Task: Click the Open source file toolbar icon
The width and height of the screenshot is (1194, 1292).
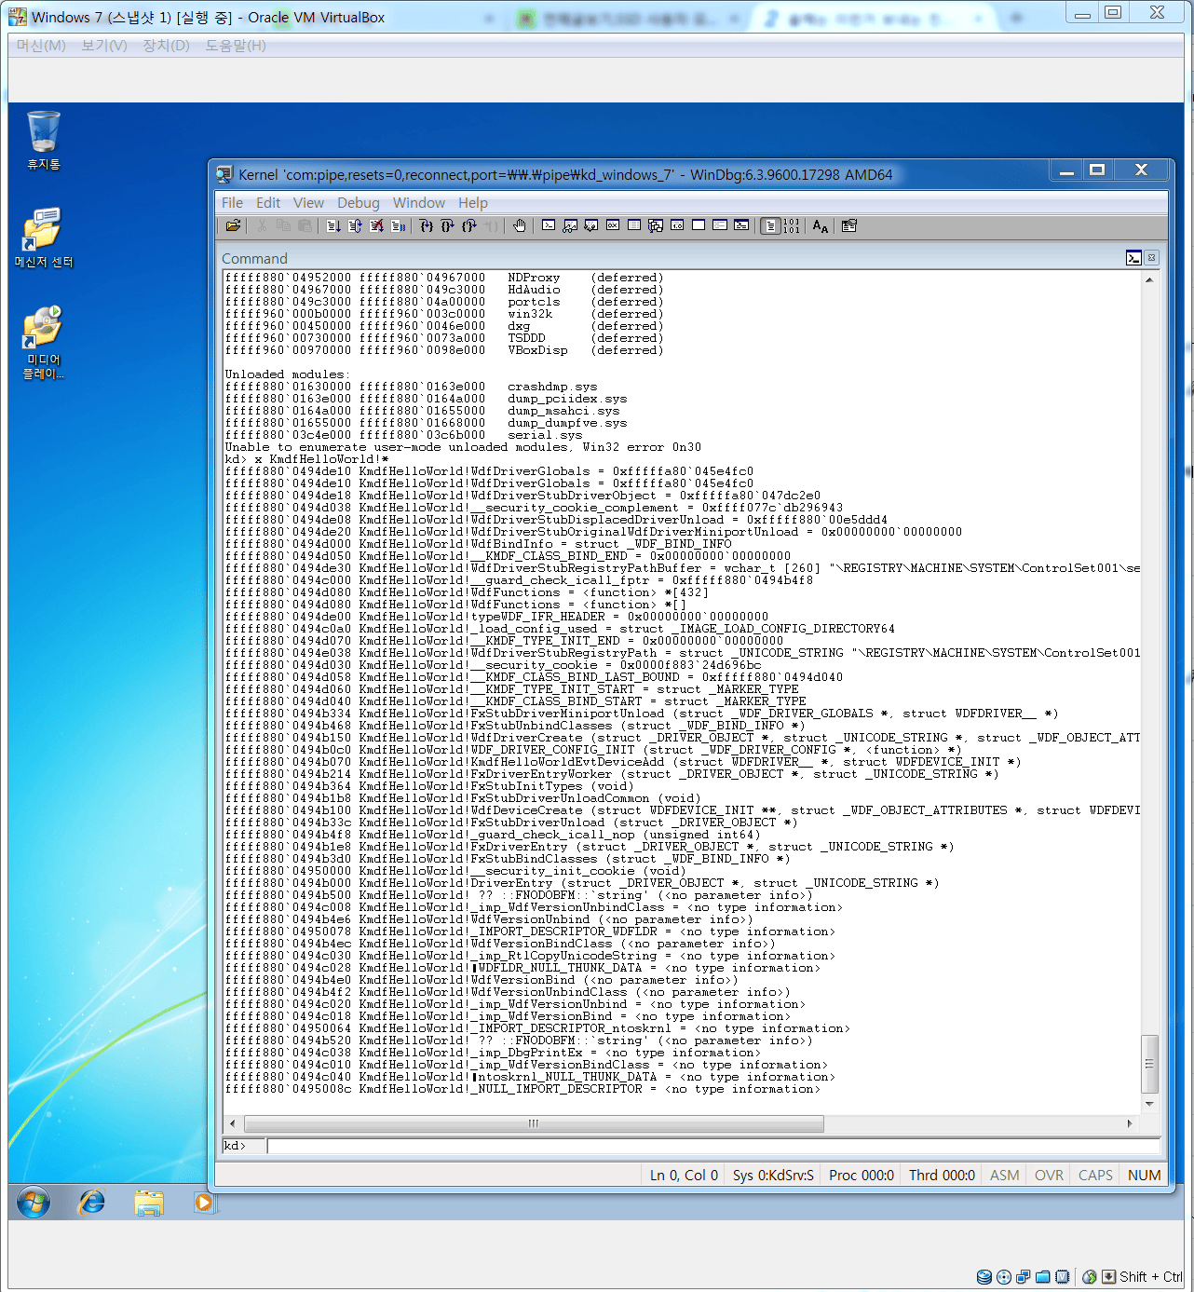Action: click(234, 225)
